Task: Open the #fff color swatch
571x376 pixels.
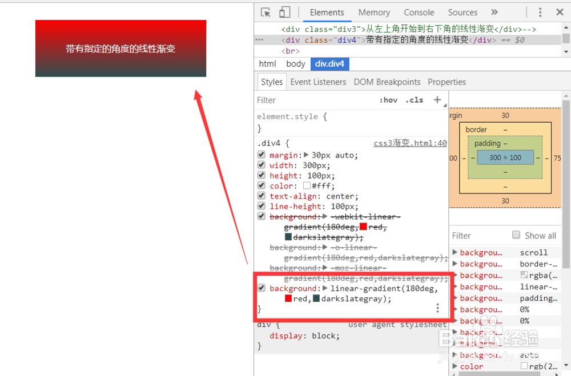Action: coord(307,185)
